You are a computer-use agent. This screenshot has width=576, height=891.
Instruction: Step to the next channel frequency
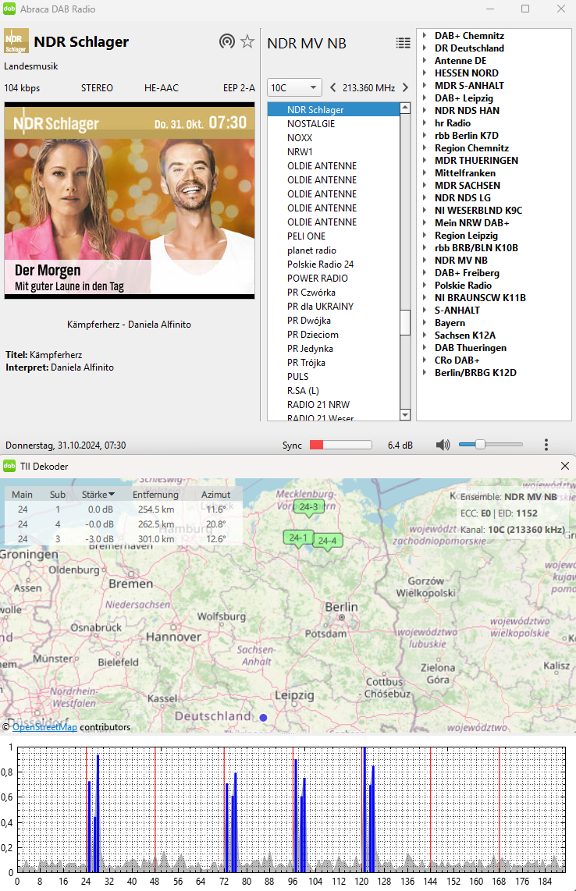[x=405, y=87]
